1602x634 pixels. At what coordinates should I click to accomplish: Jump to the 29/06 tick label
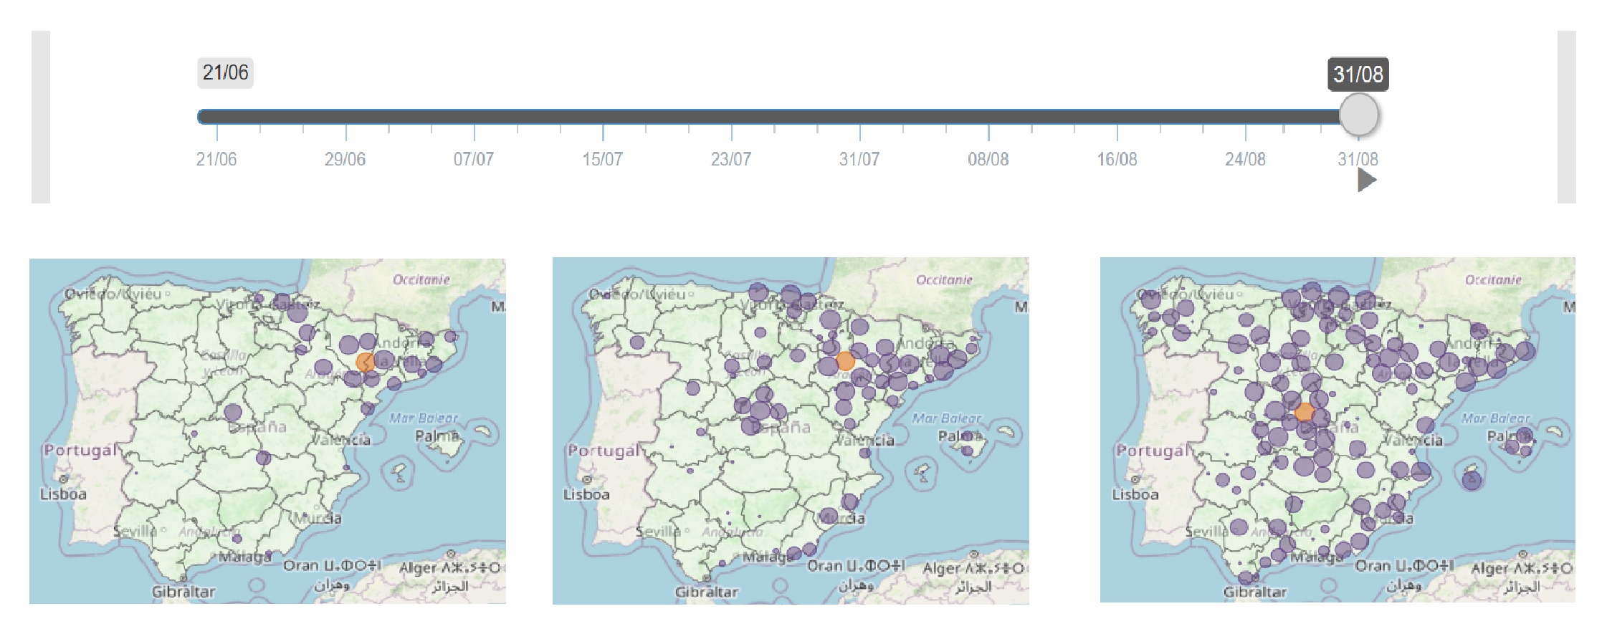point(345,159)
